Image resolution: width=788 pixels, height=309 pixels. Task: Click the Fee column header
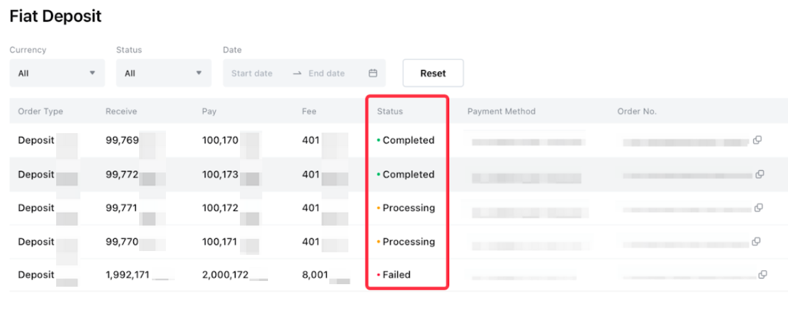pyautogui.click(x=309, y=111)
